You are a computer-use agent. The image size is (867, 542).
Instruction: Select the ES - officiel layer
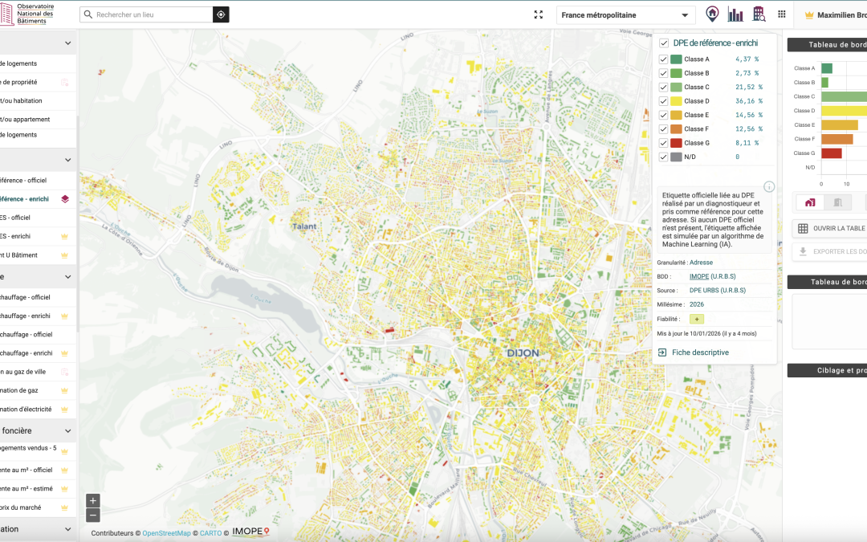click(38, 218)
